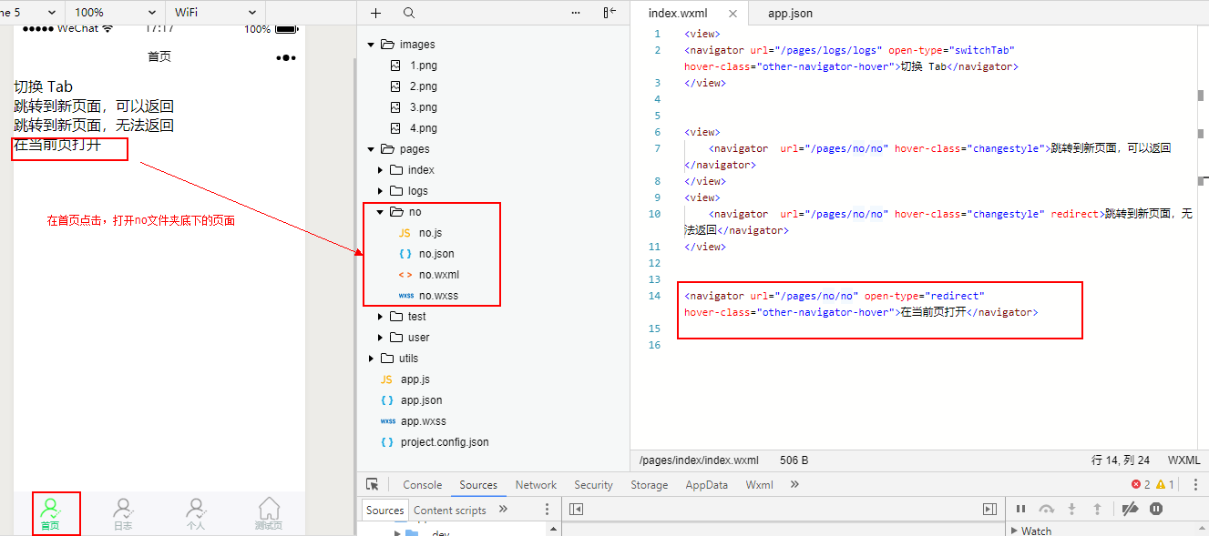Switch to the AppData devtools tab
This screenshot has width=1209, height=536.
[x=707, y=485]
